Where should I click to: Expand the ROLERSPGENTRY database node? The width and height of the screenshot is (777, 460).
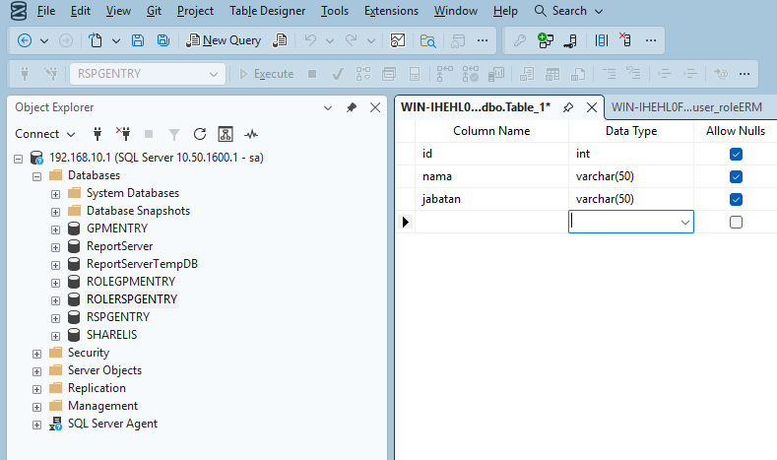pyautogui.click(x=55, y=300)
